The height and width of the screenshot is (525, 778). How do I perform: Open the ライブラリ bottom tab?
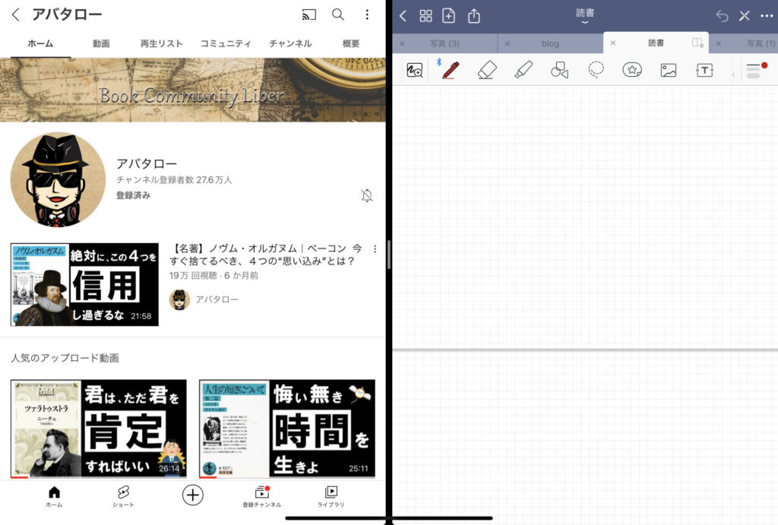331,497
